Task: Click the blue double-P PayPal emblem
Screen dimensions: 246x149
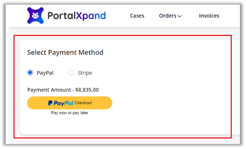Action: point(50,103)
